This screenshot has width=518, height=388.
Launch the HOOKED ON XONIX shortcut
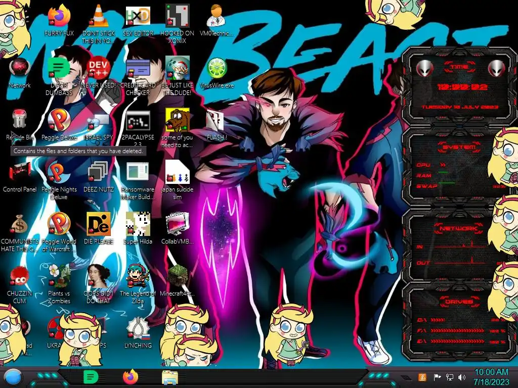pyautogui.click(x=178, y=17)
